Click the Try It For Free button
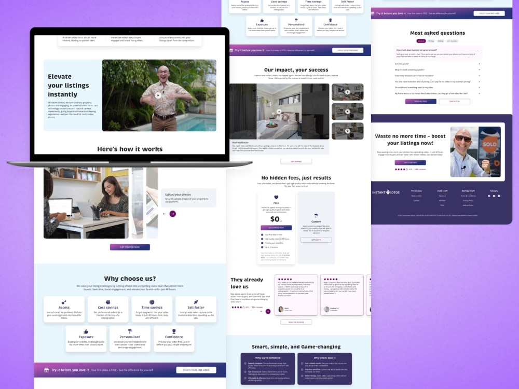This screenshot has height=389, width=519. [x=410, y=163]
